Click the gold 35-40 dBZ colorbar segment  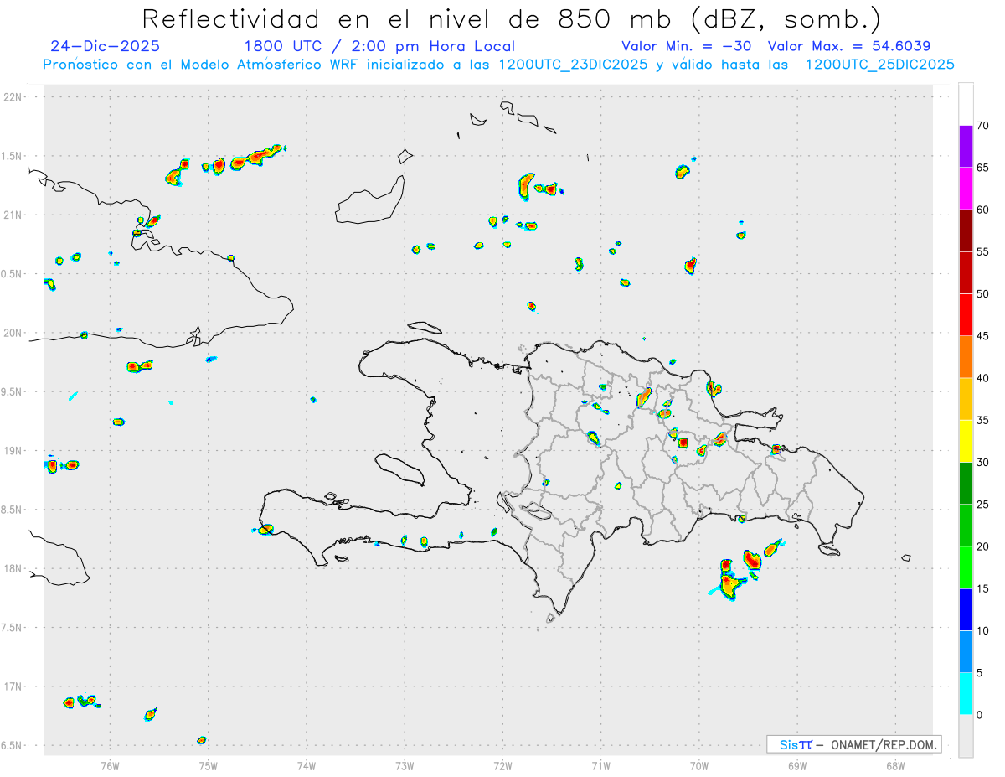[966, 399]
